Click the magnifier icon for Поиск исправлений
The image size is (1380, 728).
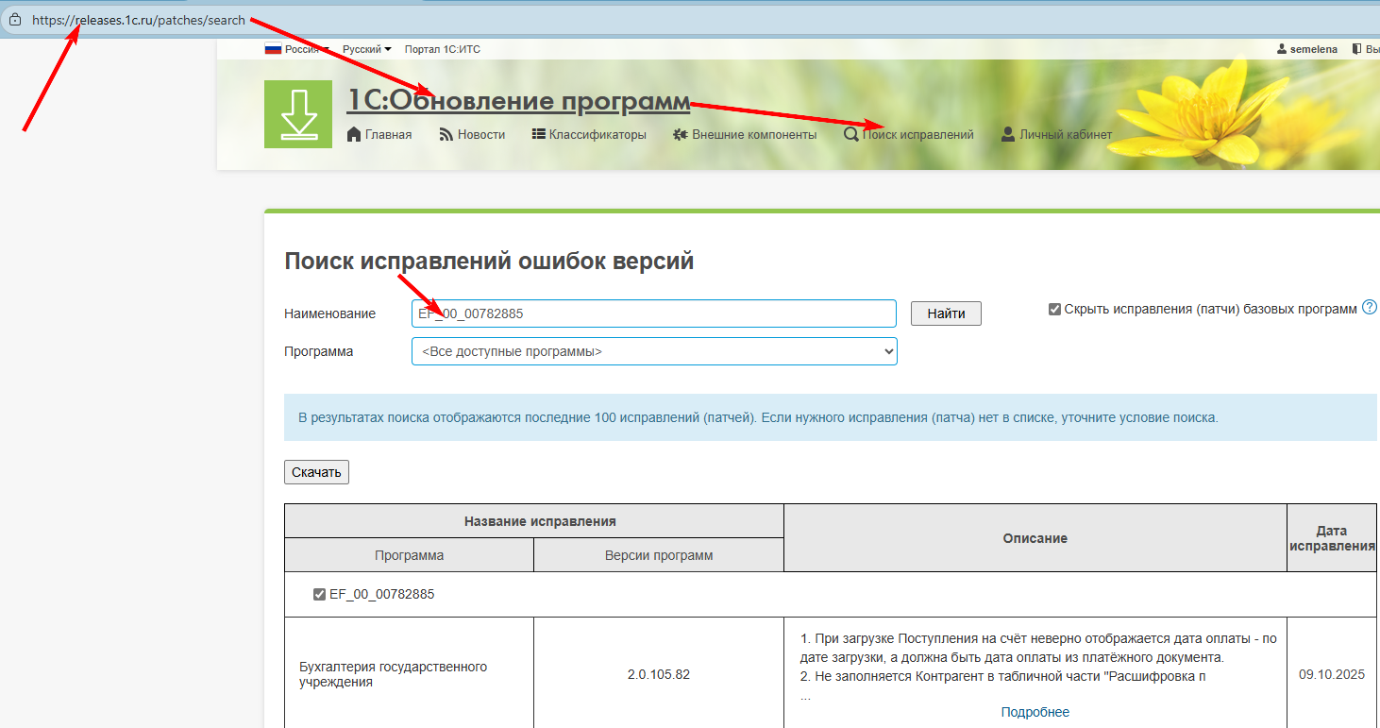[x=850, y=134]
